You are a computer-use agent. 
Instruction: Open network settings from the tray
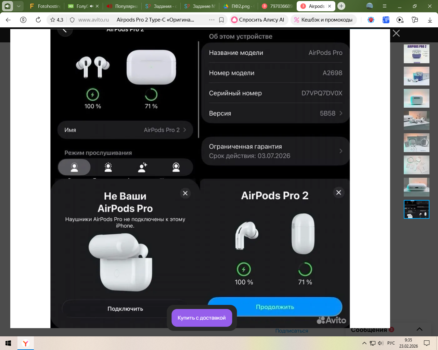372,343
